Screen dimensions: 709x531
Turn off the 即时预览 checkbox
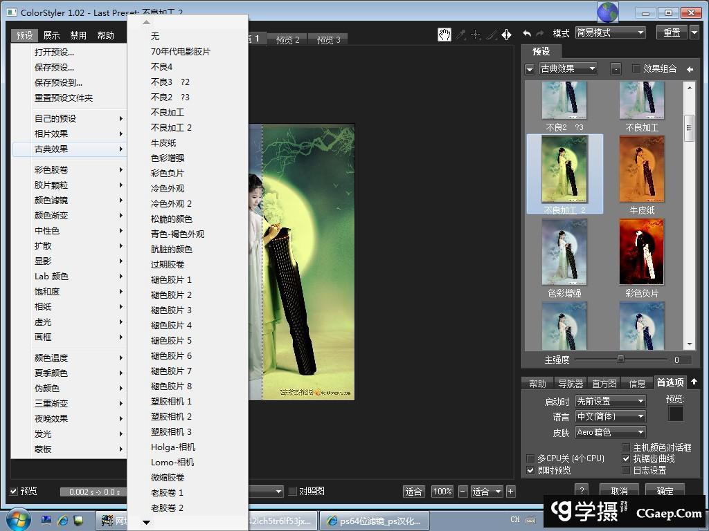tap(530, 470)
